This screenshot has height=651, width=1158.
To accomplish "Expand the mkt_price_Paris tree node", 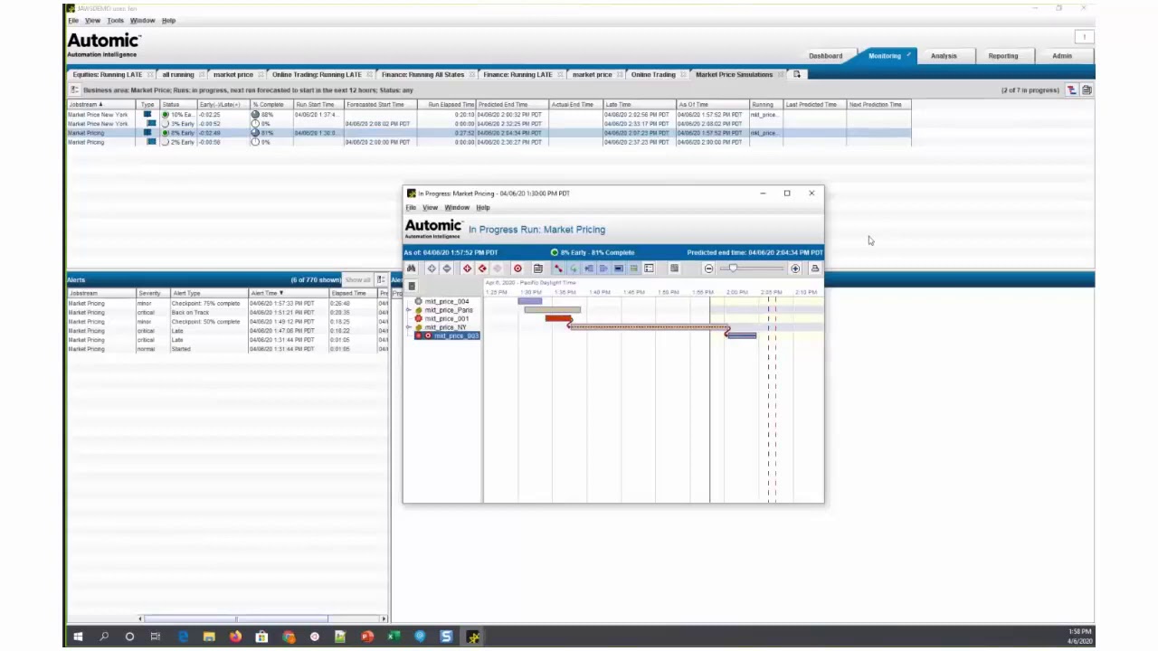I will coord(409,310).
